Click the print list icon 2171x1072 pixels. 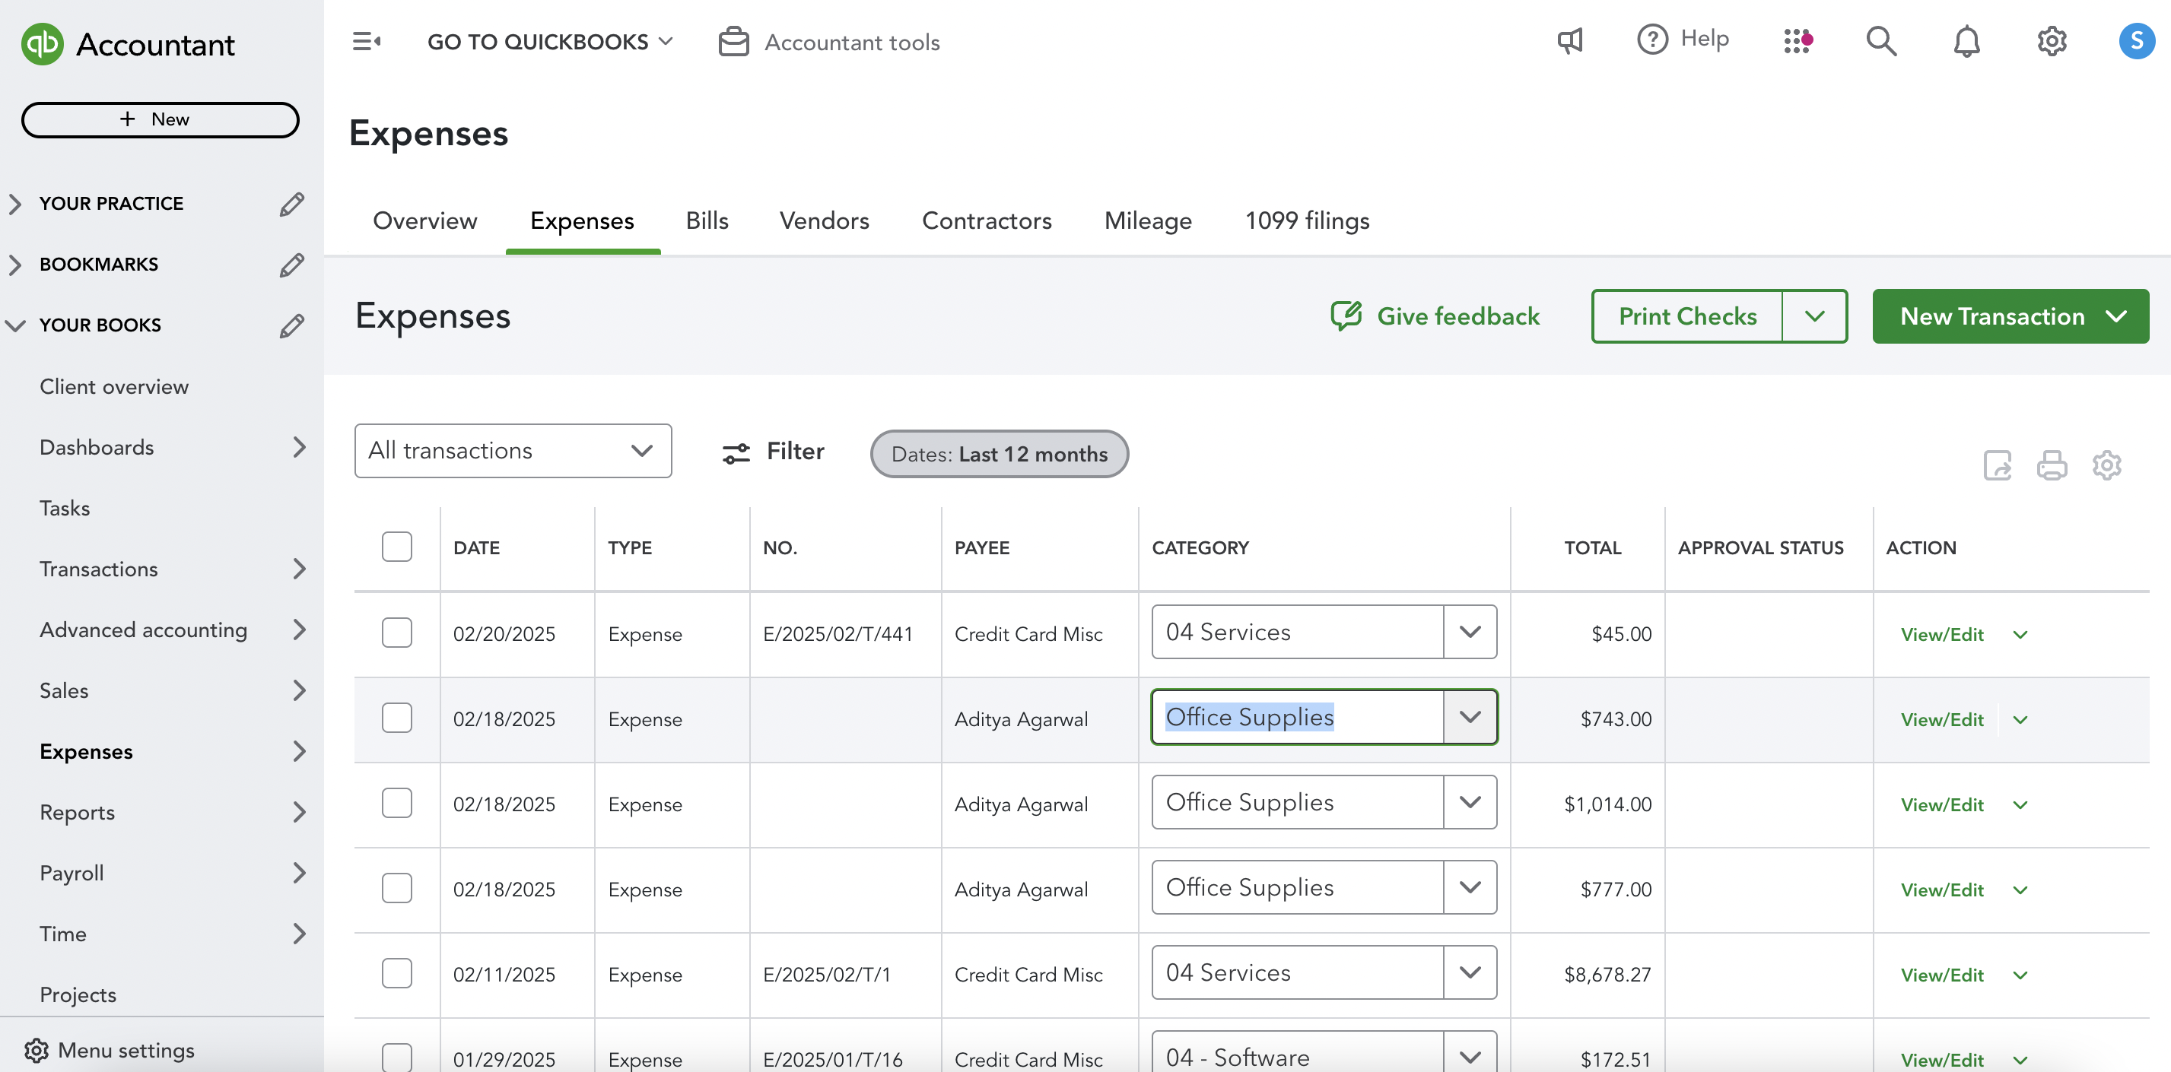pos(2052,465)
